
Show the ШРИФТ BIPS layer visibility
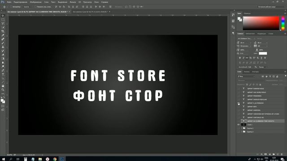[239, 106]
